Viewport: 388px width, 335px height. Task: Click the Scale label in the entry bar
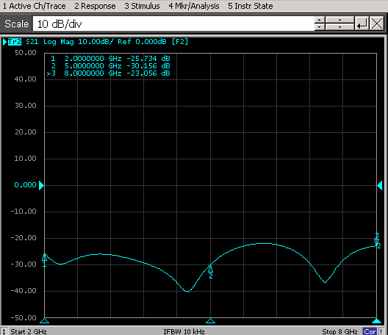coord(16,24)
